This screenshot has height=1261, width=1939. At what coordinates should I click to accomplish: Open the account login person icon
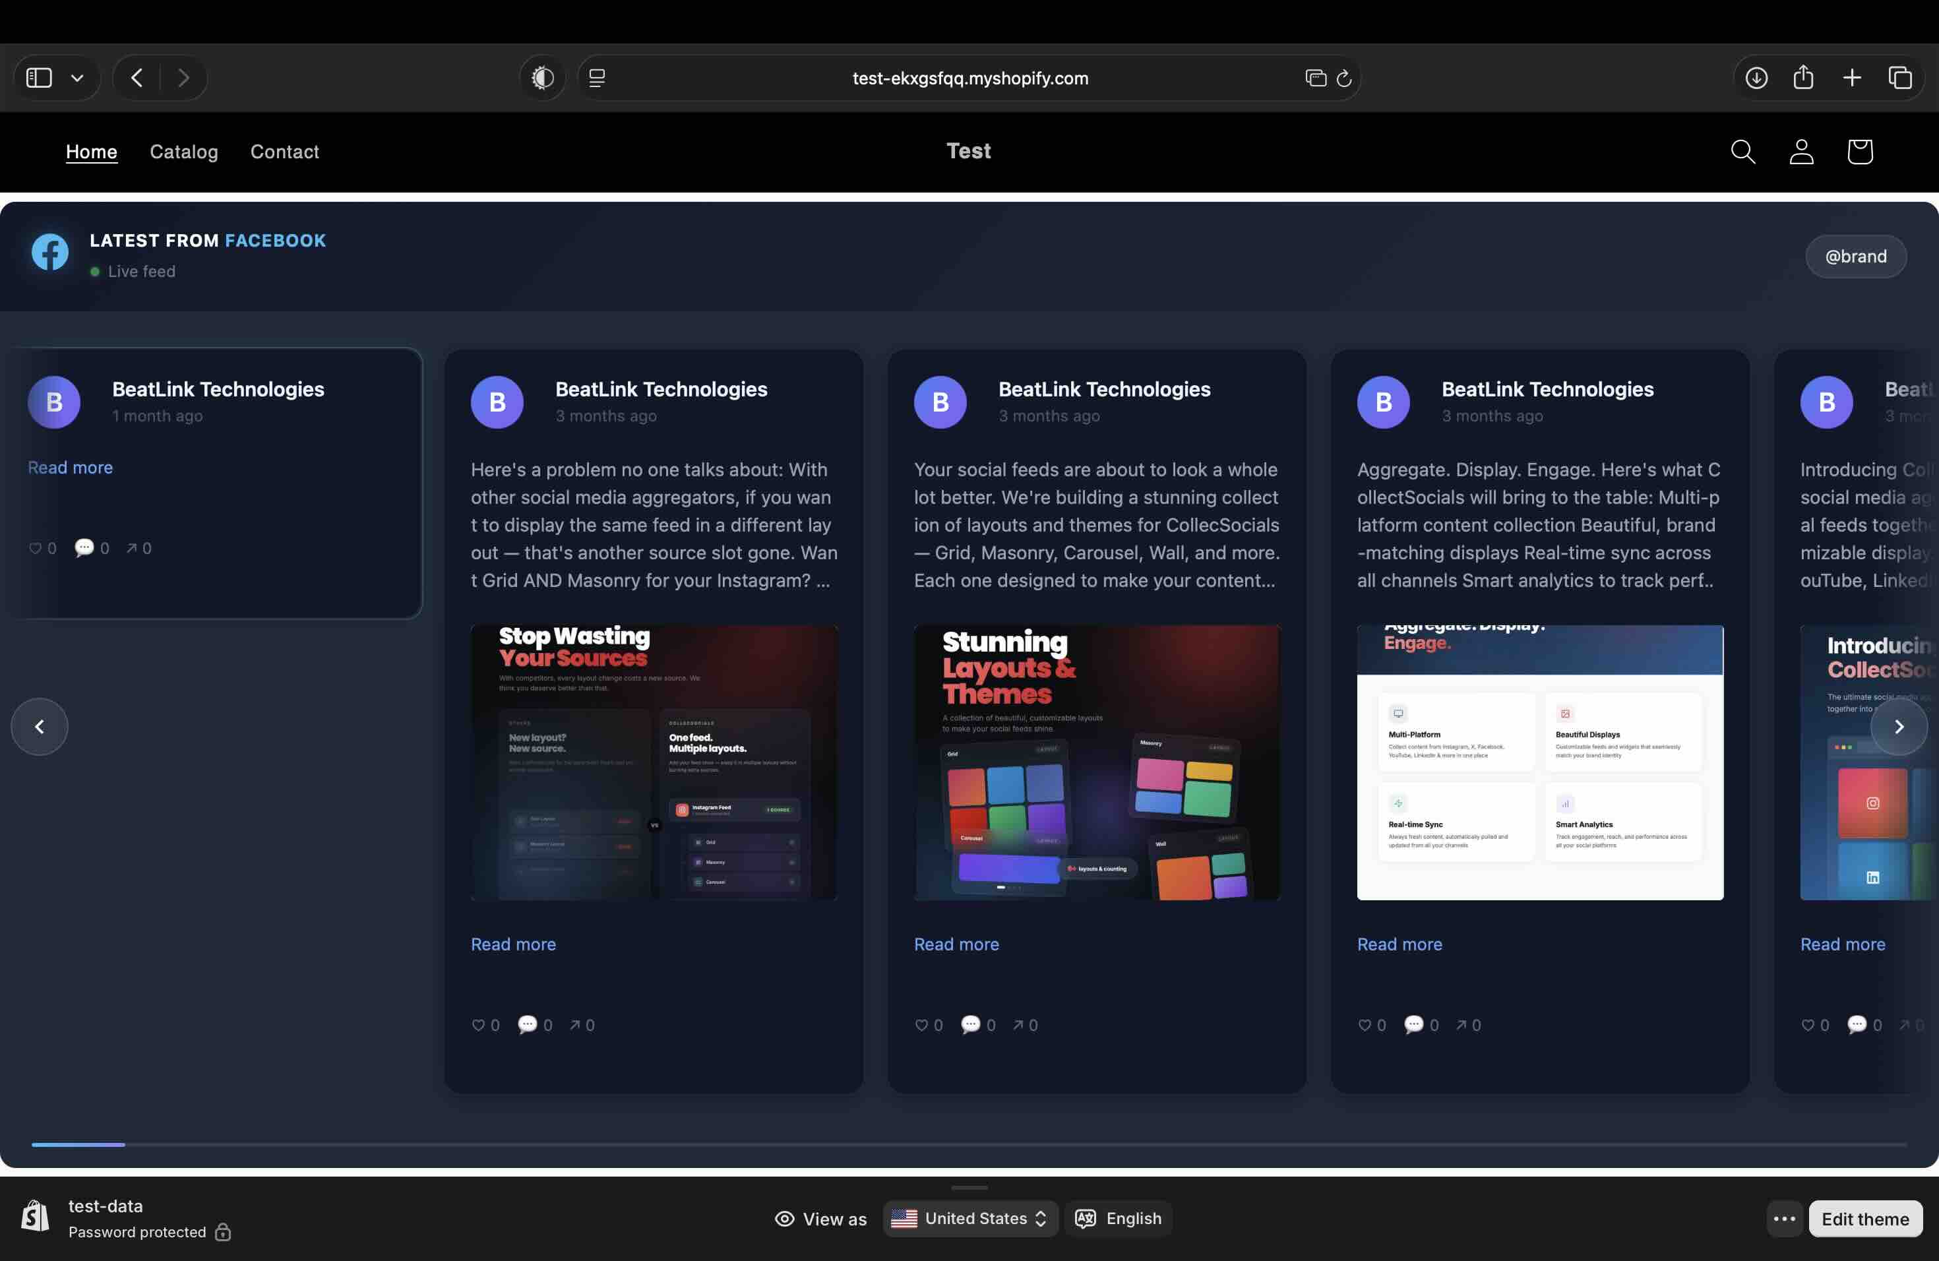pyautogui.click(x=1801, y=152)
